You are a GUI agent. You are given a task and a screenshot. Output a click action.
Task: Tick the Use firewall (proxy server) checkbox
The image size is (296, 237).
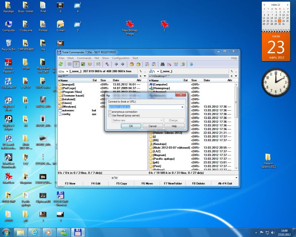110,116
